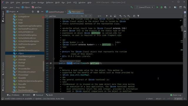Click rt.jar in navigation breadcrumb
This screenshot has height=106, width=188.
pyautogui.click(x=5, y=7)
